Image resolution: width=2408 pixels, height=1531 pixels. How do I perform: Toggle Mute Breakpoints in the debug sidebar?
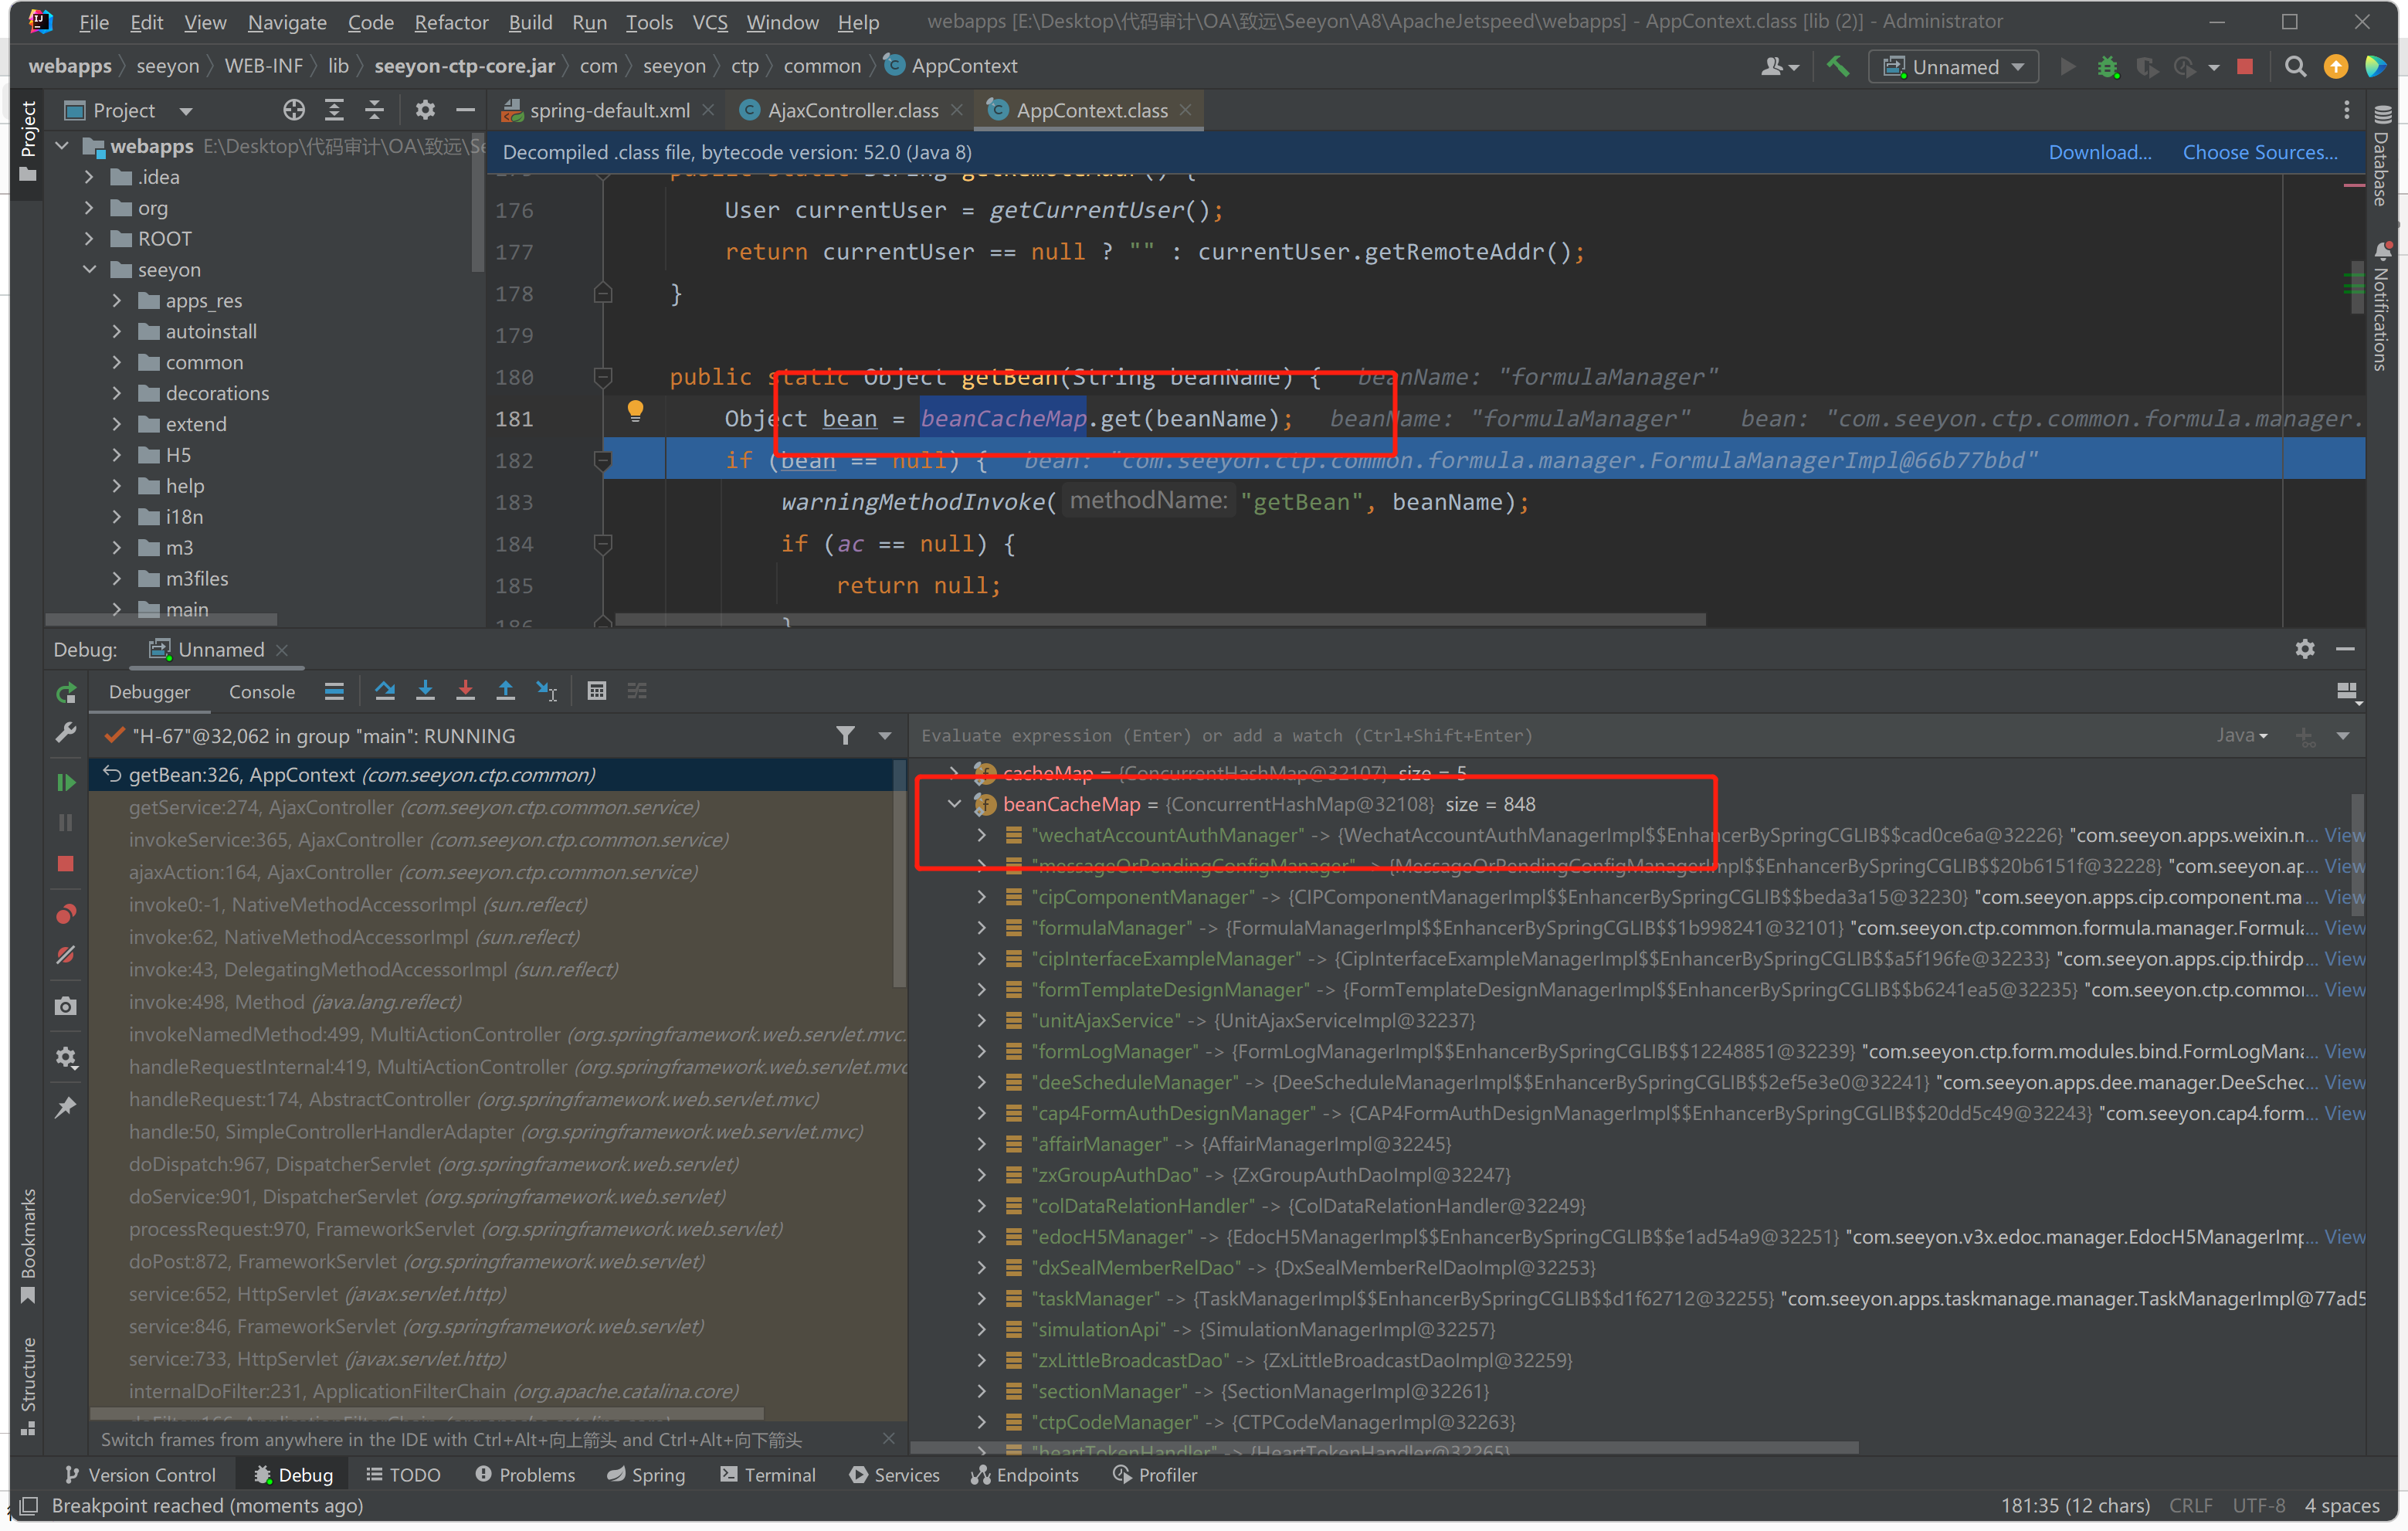click(x=66, y=956)
